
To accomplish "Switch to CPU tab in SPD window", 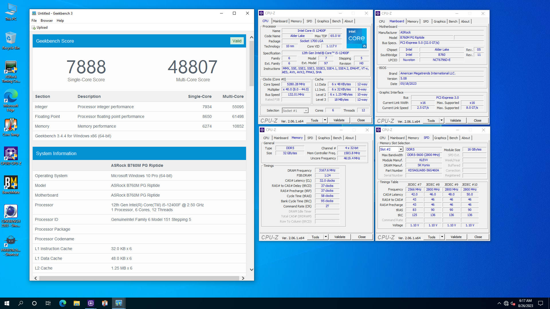I will 382,138.
